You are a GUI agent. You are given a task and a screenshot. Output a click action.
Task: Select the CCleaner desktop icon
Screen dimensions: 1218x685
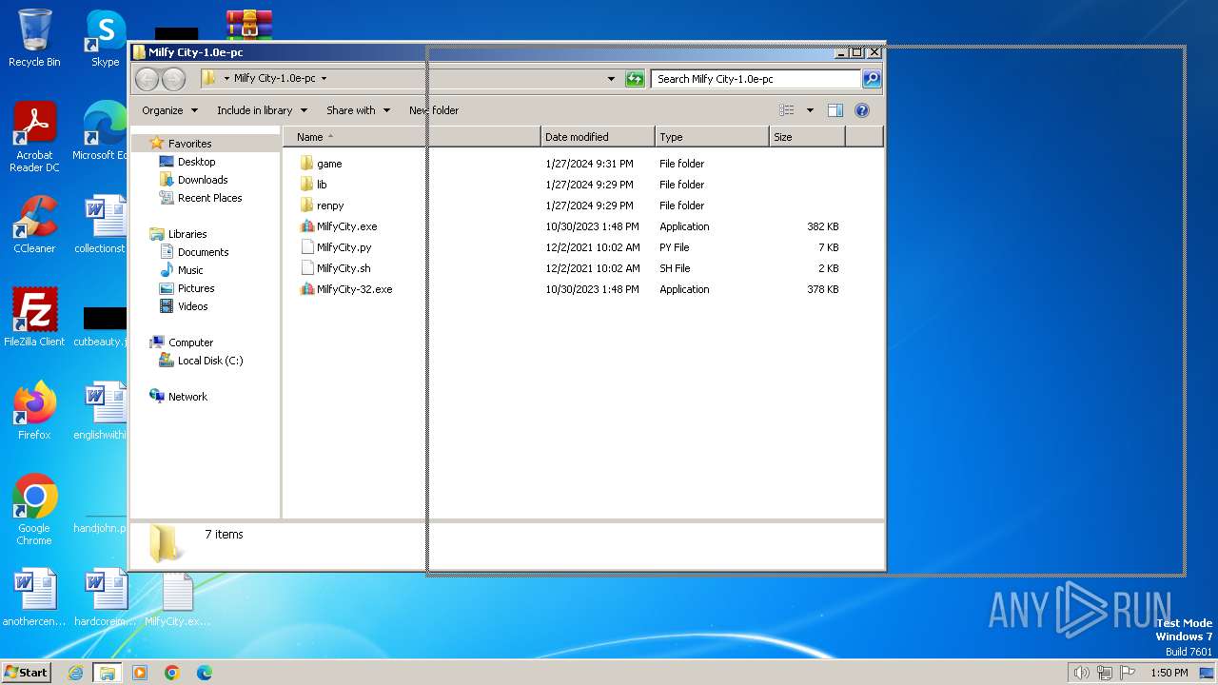(34, 225)
